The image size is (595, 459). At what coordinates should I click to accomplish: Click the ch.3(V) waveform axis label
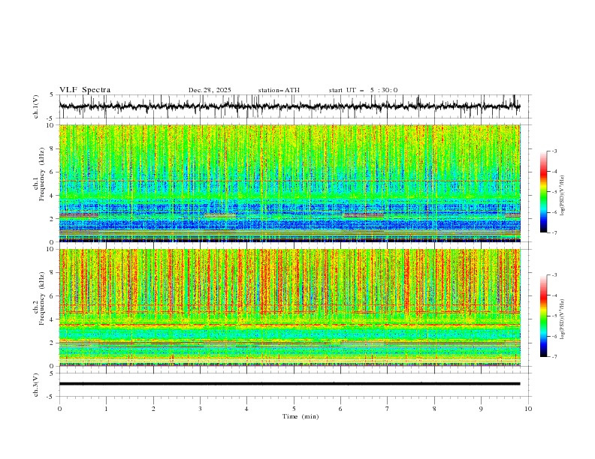pyautogui.click(x=36, y=385)
